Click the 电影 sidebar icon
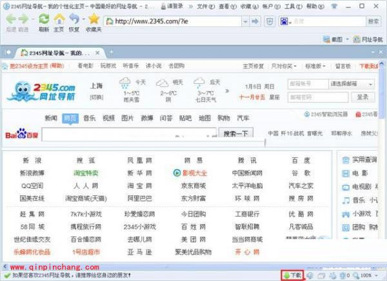The image size is (387, 281). pyautogui.click(x=346, y=173)
